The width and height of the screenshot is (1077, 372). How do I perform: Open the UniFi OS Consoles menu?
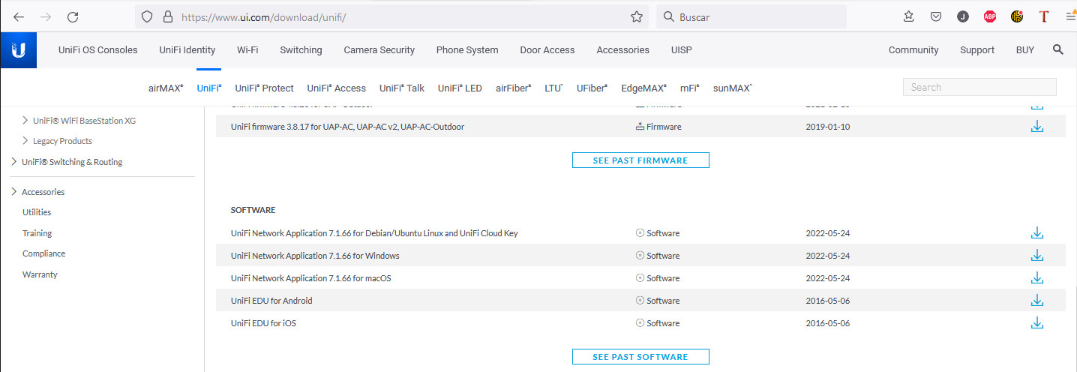[x=98, y=50]
